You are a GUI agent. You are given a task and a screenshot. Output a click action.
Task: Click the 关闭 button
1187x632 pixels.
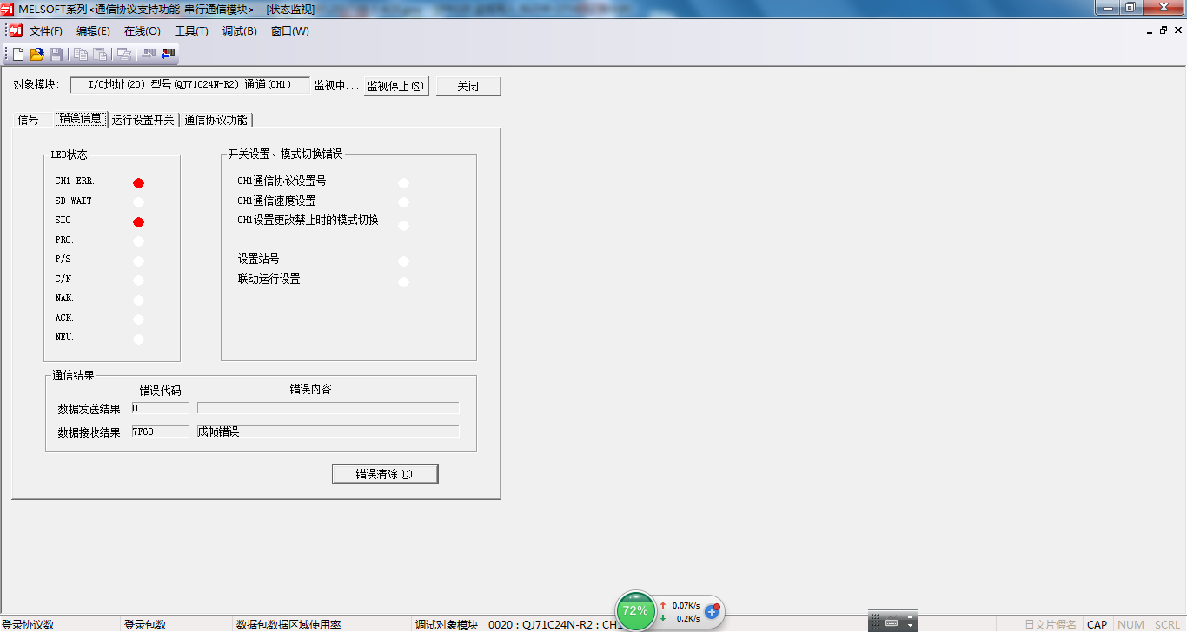point(468,86)
